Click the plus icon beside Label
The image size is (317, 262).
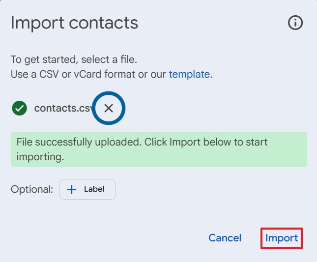pos(71,189)
